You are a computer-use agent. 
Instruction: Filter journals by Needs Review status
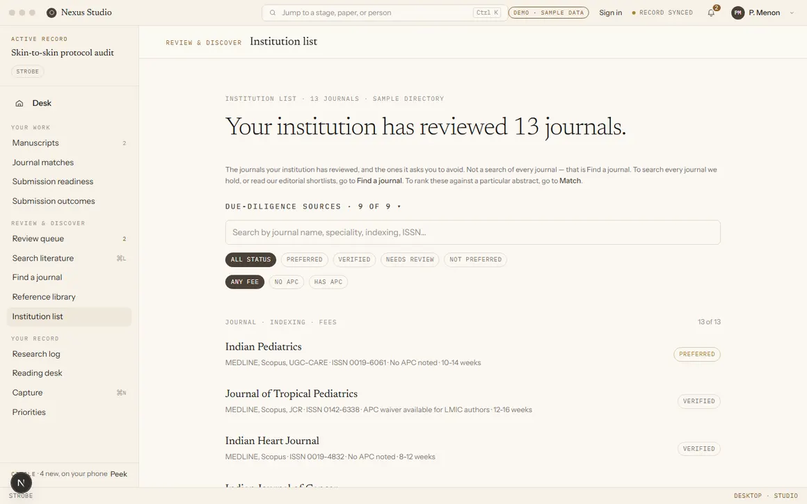pyautogui.click(x=410, y=260)
